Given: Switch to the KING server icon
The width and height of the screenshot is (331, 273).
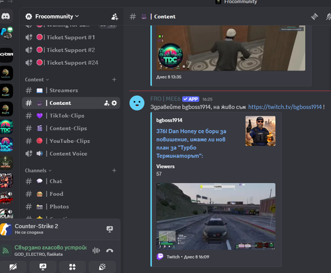Looking at the screenshot, I should click(6, 180).
